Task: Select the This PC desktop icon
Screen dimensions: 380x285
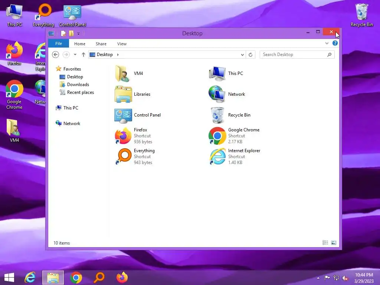Action: pyautogui.click(x=14, y=15)
